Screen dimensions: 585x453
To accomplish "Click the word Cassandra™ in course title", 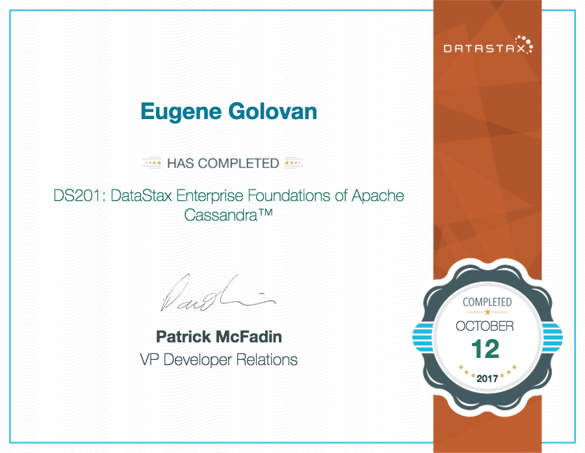I will point(228,215).
